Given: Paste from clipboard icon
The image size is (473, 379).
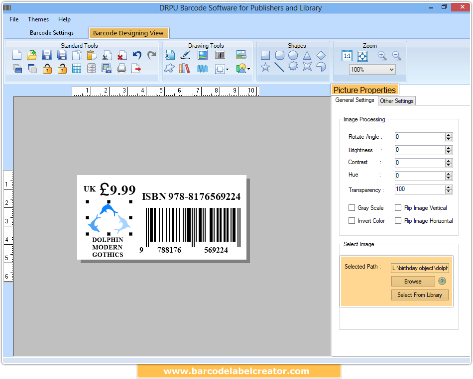Looking at the screenshot, I should (92, 55).
